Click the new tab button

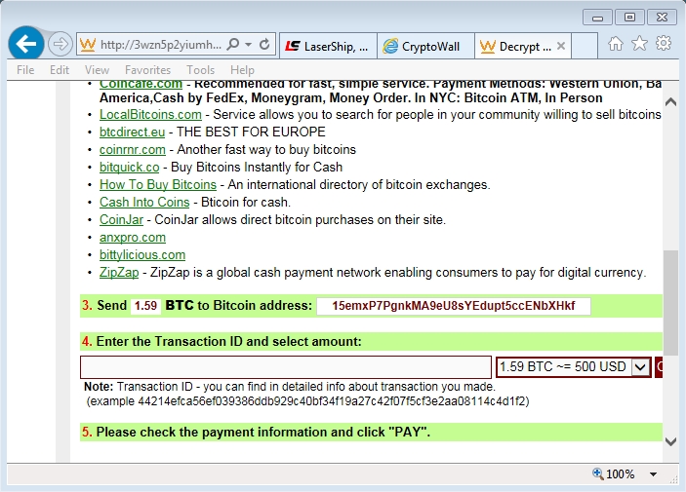coord(584,46)
